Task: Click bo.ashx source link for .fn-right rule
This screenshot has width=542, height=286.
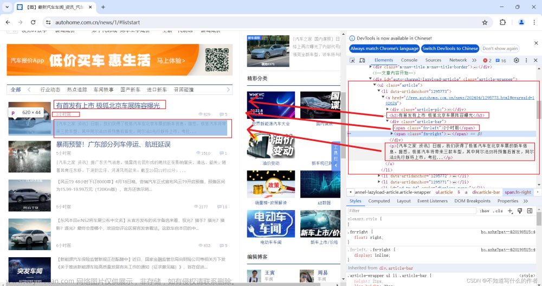Action: point(508,232)
